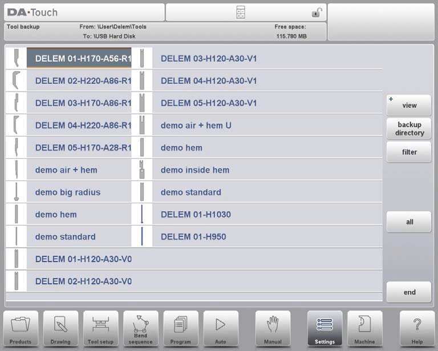
Task: Switch to Manual mode hand icon
Action: (x=273, y=328)
